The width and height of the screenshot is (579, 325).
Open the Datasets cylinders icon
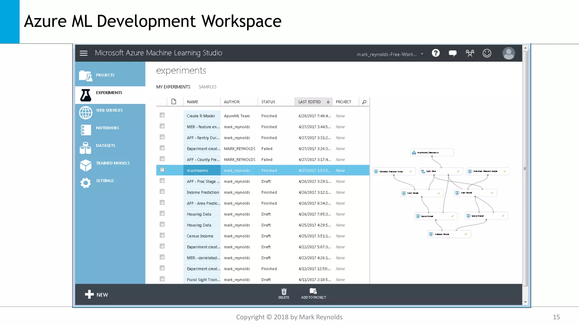click(x=86, y=148)
